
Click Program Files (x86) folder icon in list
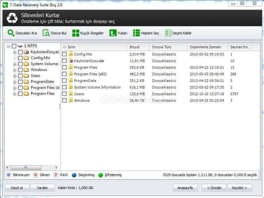pos(71,74)
